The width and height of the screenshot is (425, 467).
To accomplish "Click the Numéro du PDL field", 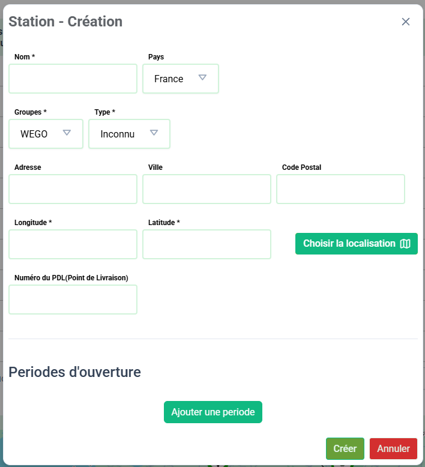I will coord(73,300).
